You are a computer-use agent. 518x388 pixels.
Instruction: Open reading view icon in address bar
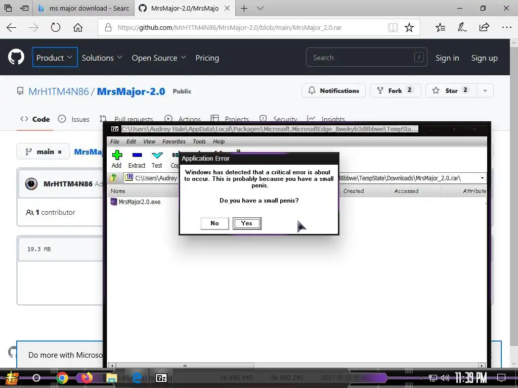[393, 27]
